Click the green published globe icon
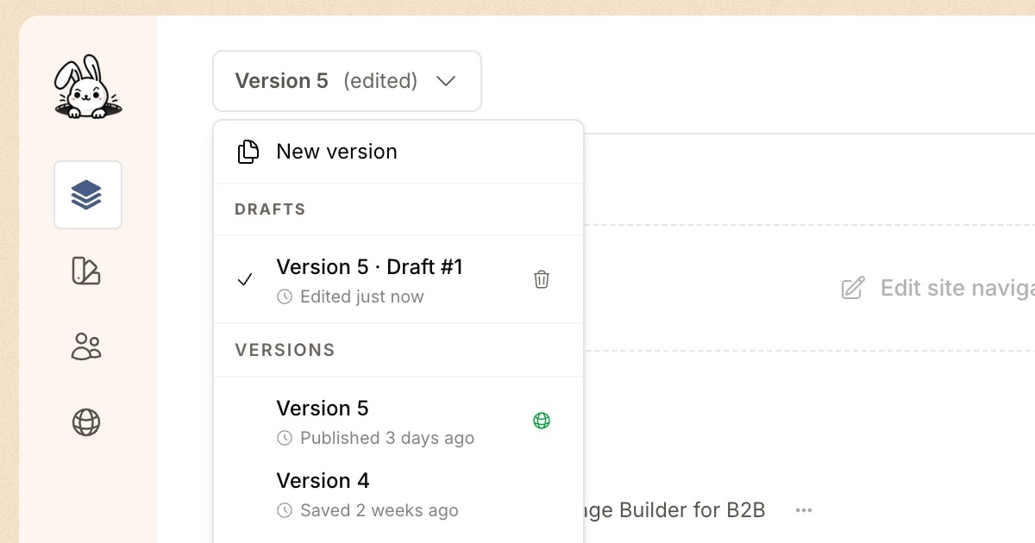 [542, 421]
